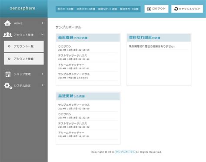Click the HOME house icon
This screenshot has height=162, width=206.
(7, 23)
